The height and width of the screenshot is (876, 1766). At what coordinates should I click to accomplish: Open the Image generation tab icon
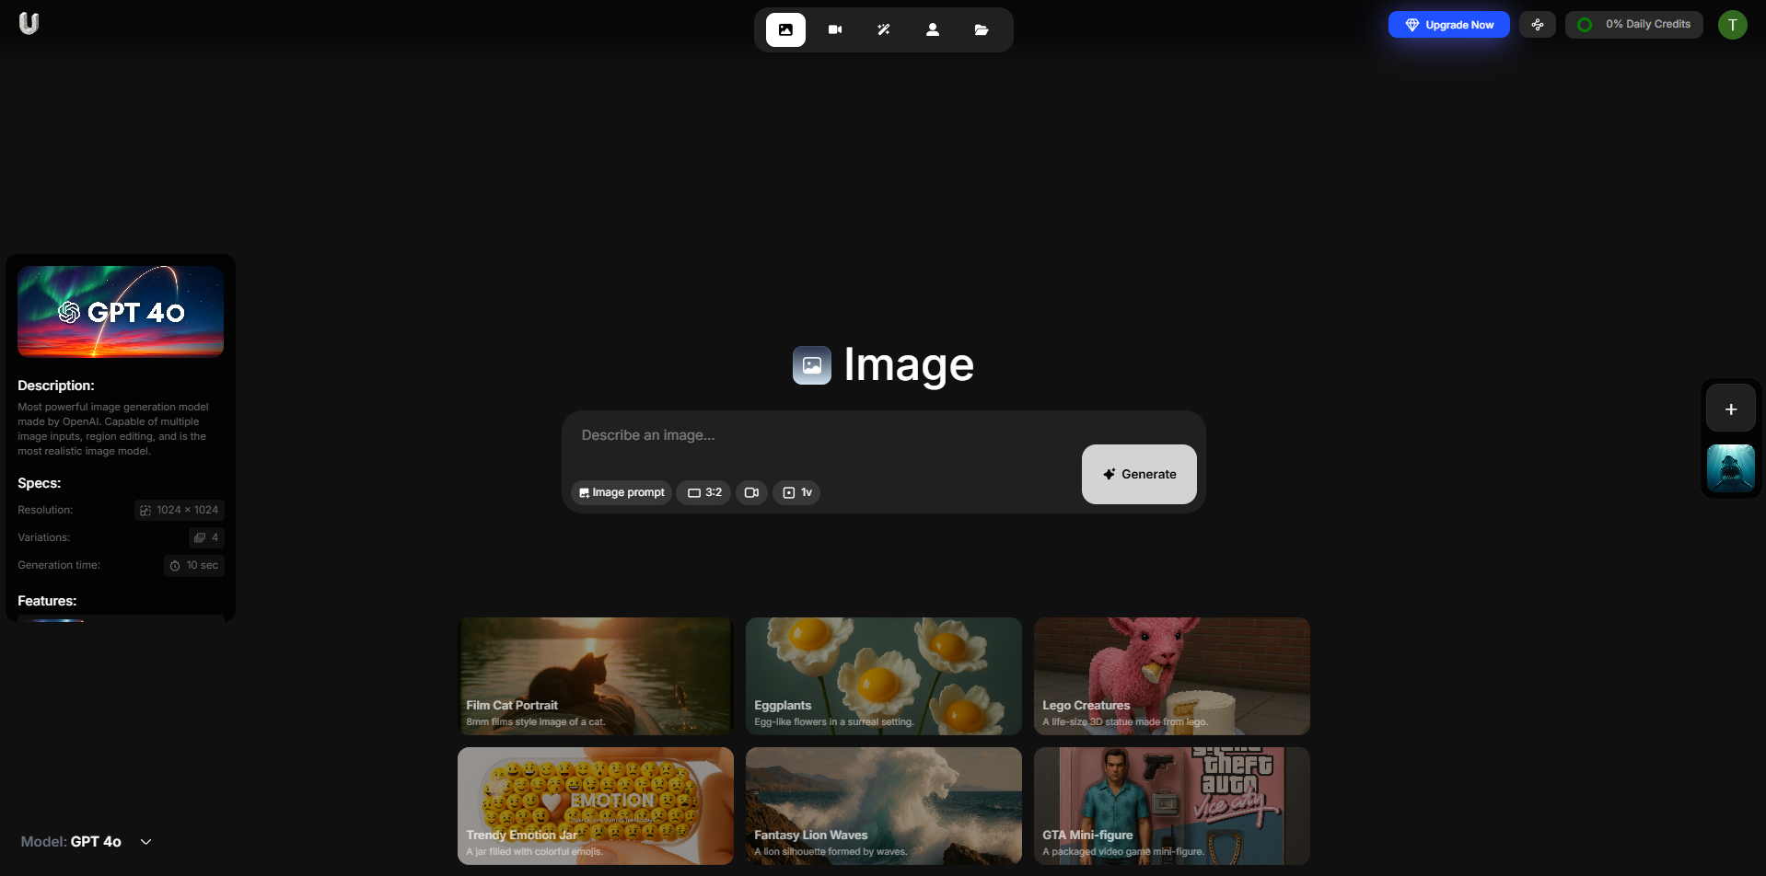coord(785,29)
